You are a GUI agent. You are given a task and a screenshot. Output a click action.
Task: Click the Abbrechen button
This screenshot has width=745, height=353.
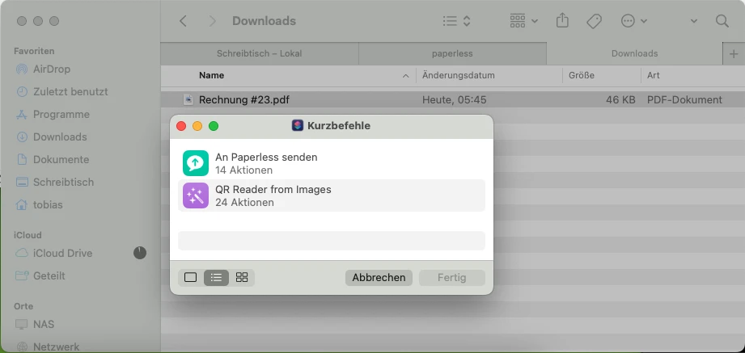pyautogui.click(x=379, y=278)
